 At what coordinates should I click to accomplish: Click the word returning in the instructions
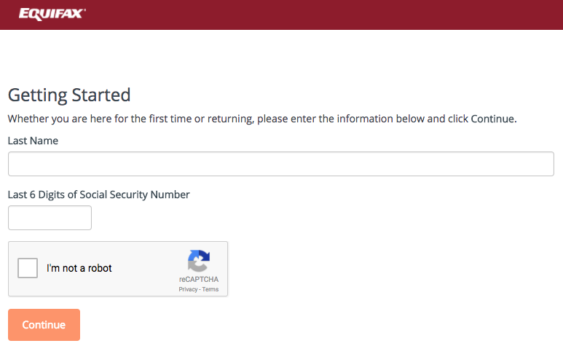click(230, 119)
